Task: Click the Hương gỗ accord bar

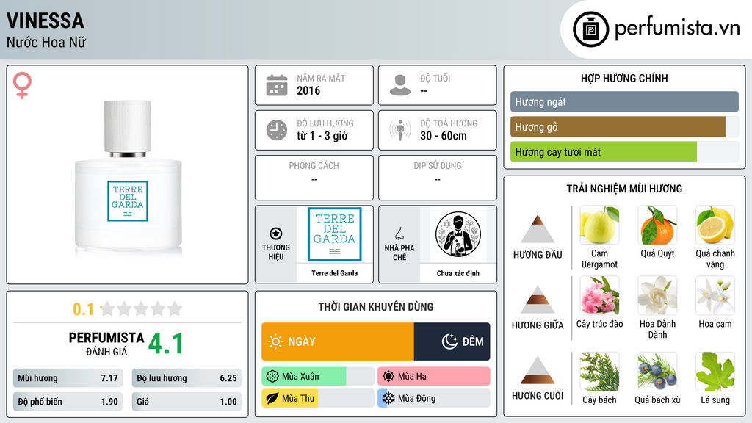Action: click(624, 127)
